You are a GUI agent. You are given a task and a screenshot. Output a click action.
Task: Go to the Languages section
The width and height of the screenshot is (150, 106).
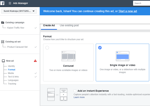pyautogui.click(x=13, y=80)
